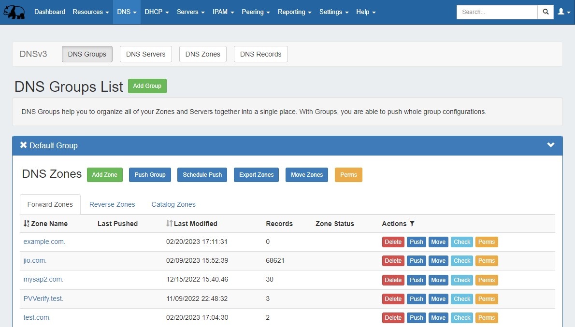Push the test.com. zone
575x327 pixels.
pos(416,318)
